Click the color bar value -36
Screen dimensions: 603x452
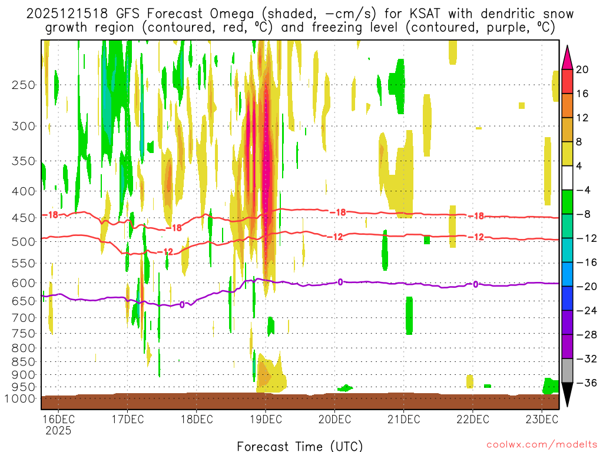click(x=587, y=383)
